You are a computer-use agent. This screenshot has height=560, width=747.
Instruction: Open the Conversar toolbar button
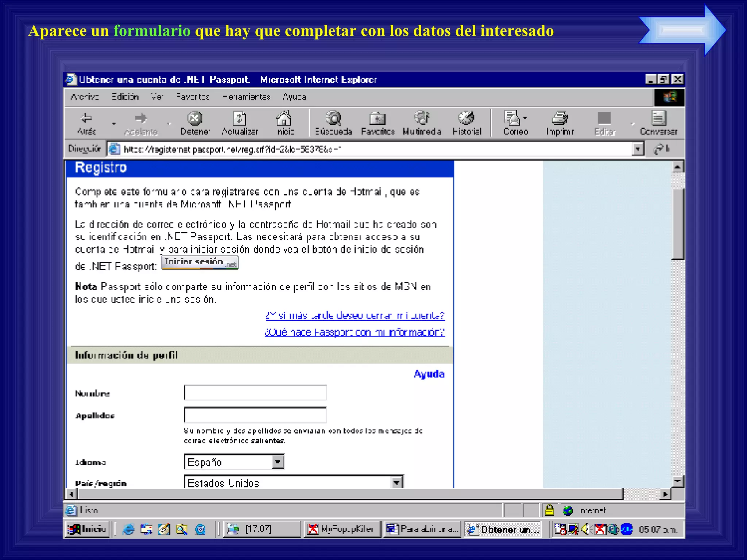(x=658, y=123)
